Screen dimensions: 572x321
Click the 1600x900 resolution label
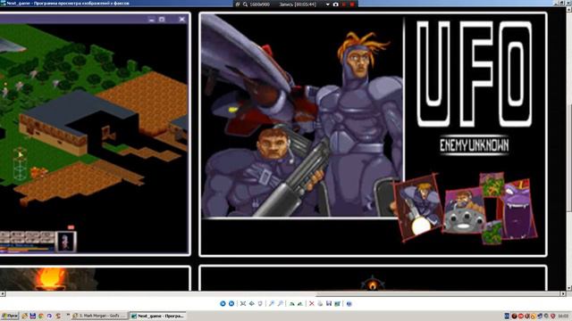click(x=259, y=4)
